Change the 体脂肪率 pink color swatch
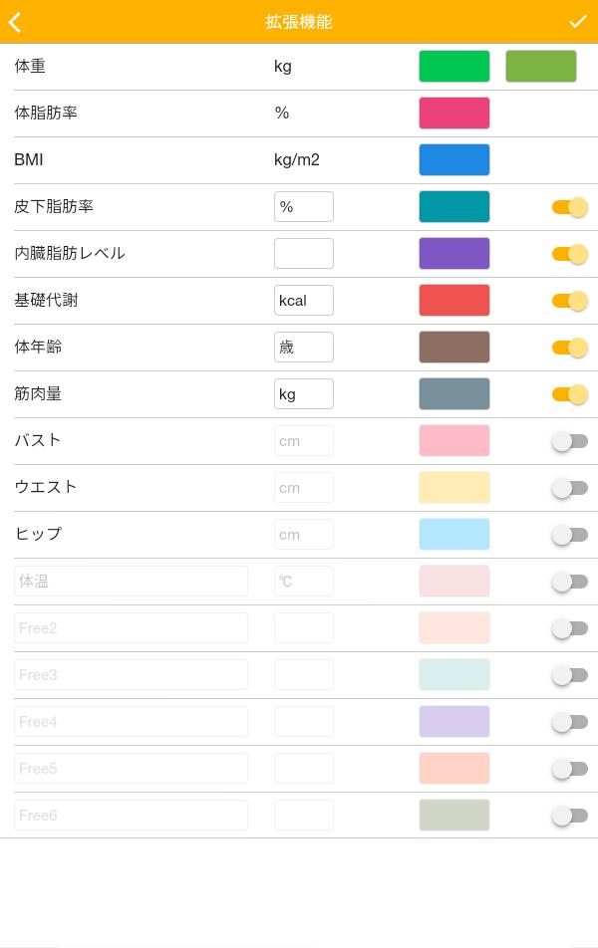Viewport: 598px width, 948px height. [x=453, y=114]
